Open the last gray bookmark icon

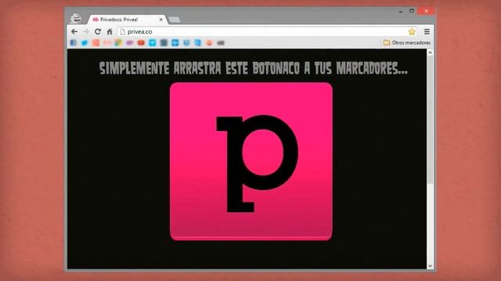tap(221, 43)
